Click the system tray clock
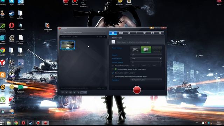Viewport: 224px width, 126px height. pos(219,123)
